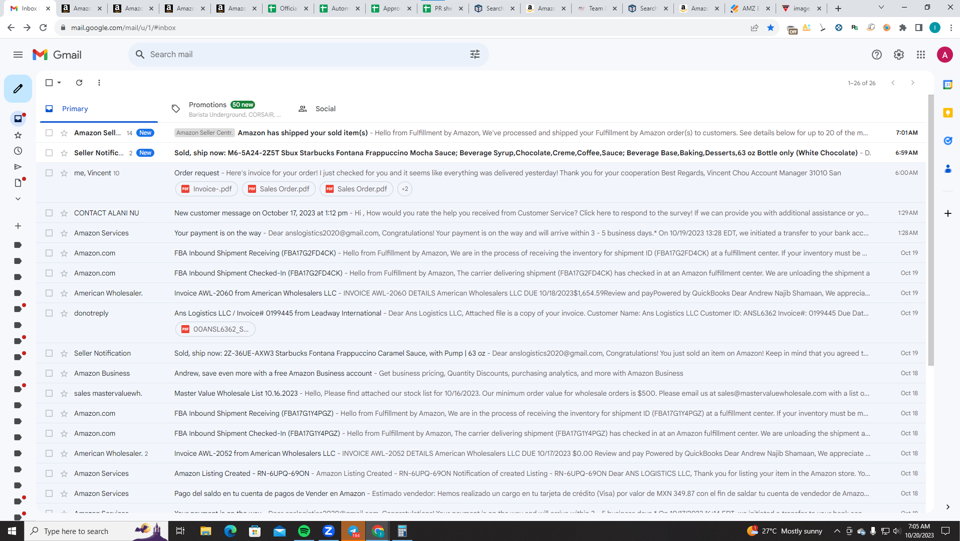
Task: Click the Windows Start button
Action: click(12, 531)
